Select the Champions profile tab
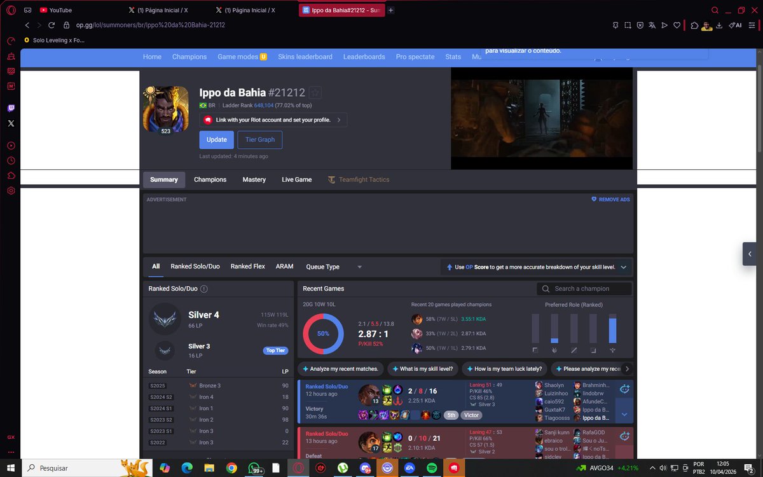763x477 pixels. pyautogui.click(x=210, y=179)
